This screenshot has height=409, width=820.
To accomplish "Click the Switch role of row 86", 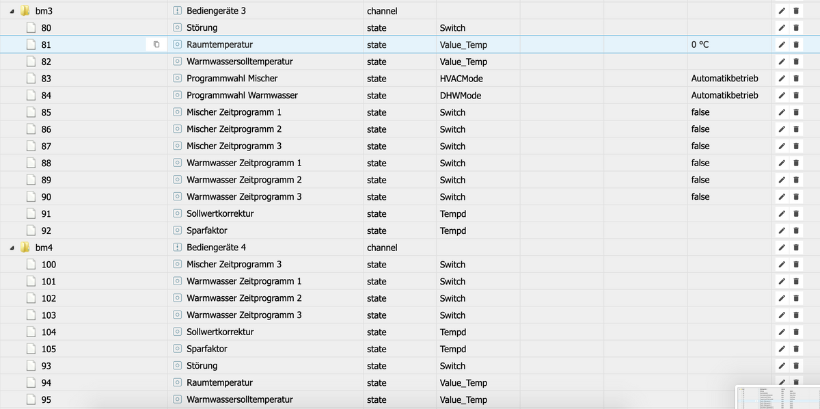I will 452,129.
